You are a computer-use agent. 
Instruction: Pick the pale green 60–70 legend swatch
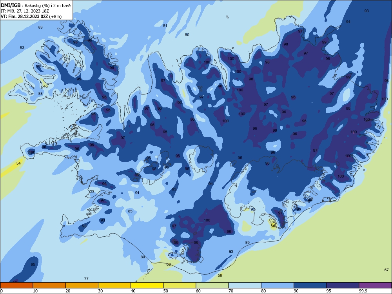pos(212,285)
